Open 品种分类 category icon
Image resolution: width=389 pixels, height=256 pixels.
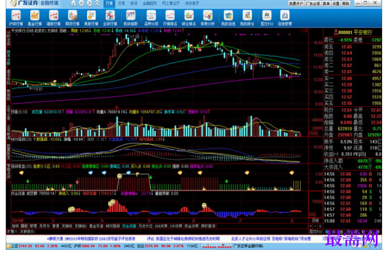coord(151,18)
